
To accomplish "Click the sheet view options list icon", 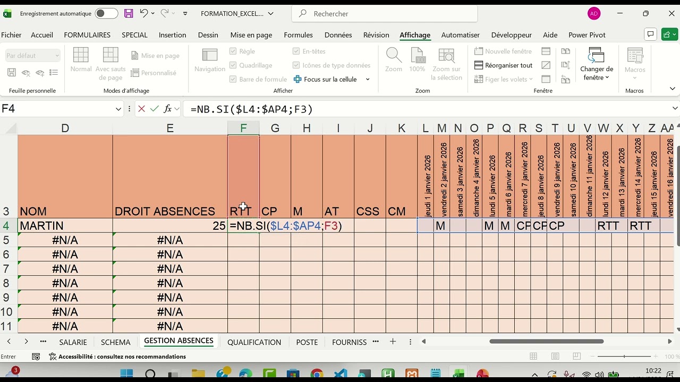I will point(53,73).
